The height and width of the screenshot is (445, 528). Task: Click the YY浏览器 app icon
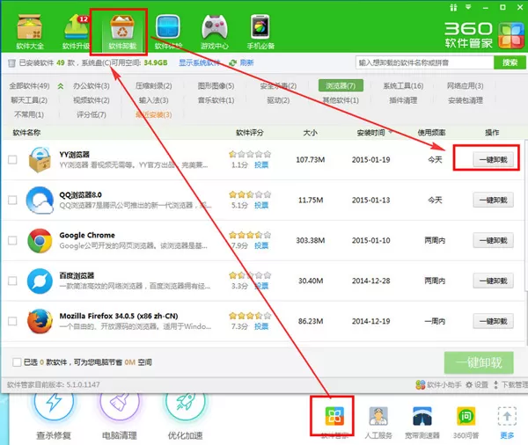(40, 159)
